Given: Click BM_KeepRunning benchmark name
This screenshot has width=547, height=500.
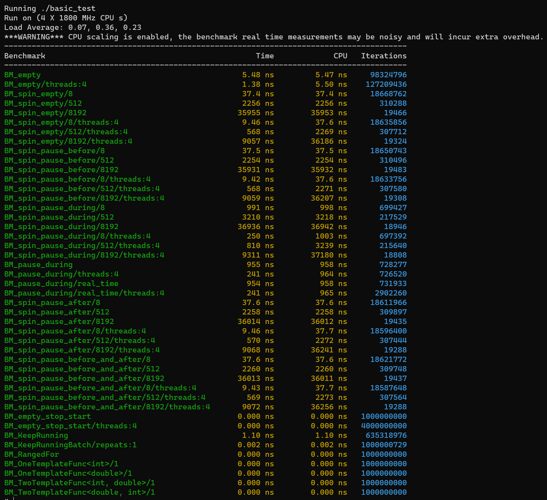Looking at the screenshot, I should pyautogui.click(x=36, y=435).
